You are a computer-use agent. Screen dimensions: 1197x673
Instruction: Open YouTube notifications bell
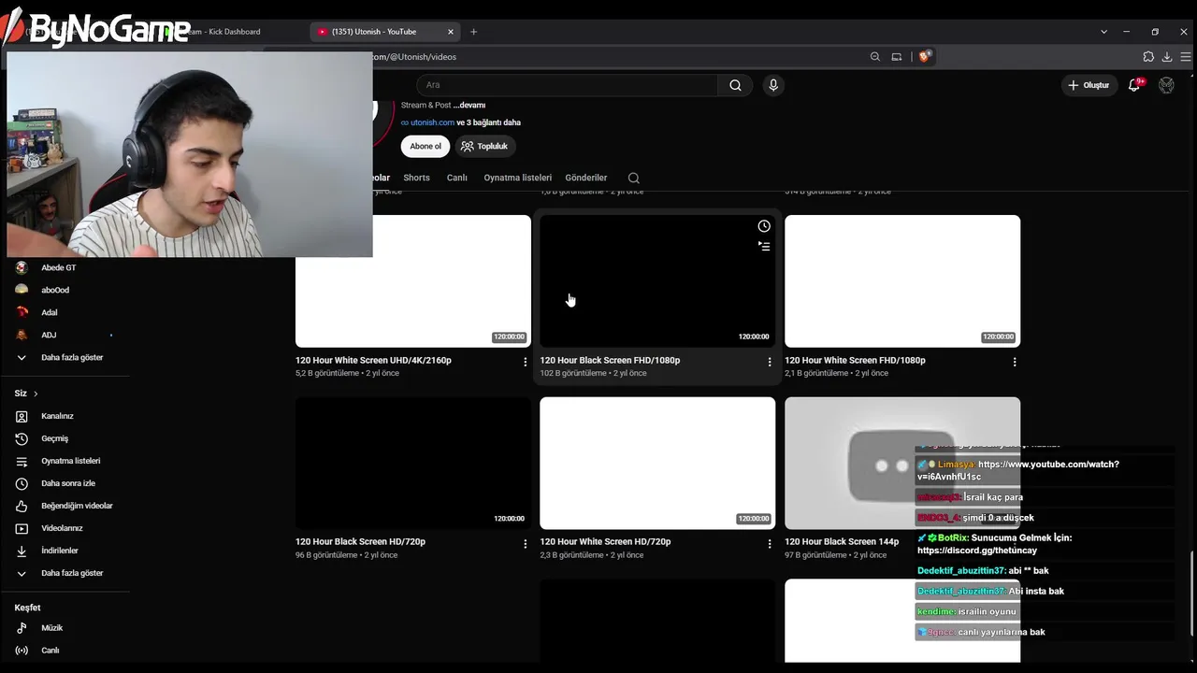1134,85
